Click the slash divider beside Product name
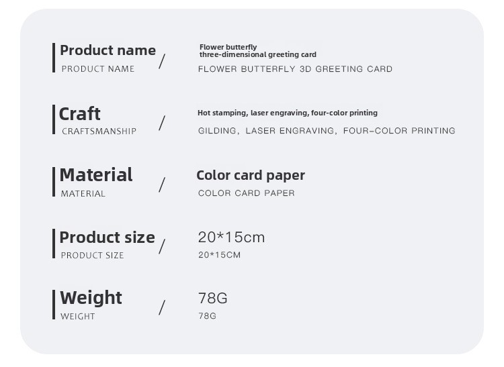This screenshot has width=504, height=367. click(x=162, y=61)
